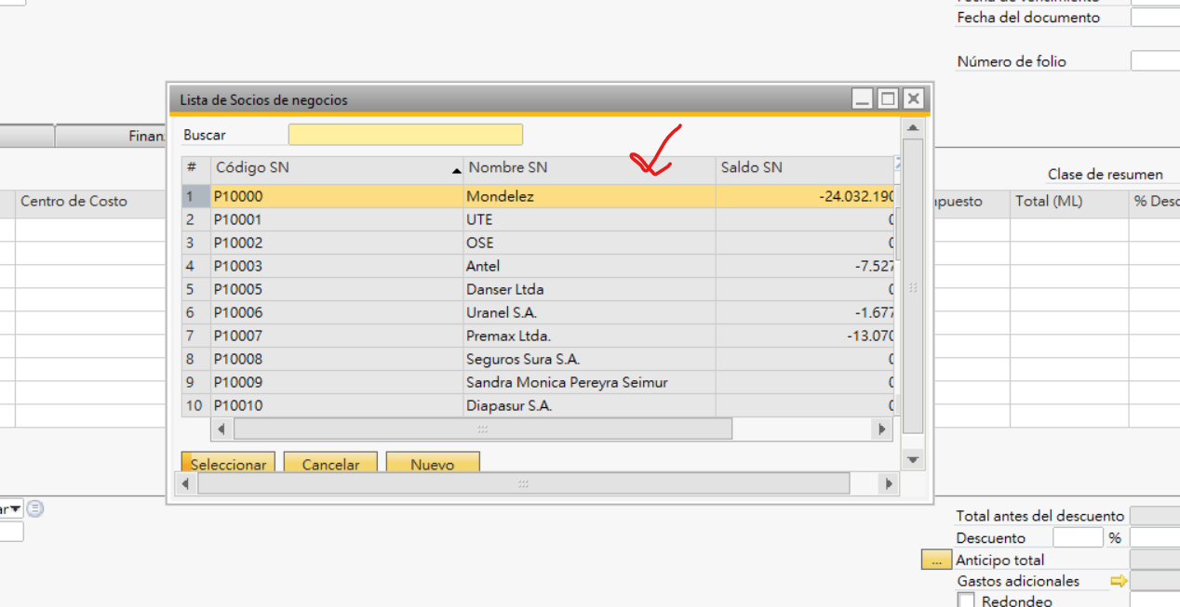Click code P10001 cell
The height and width of the screenshot is (607, 1180).
point(337,219)
